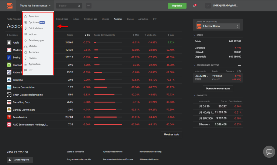The width and height of the screenshot is (277, 165).
Task: Click the Ayuda y soporte button
Action: click(20, 160)
